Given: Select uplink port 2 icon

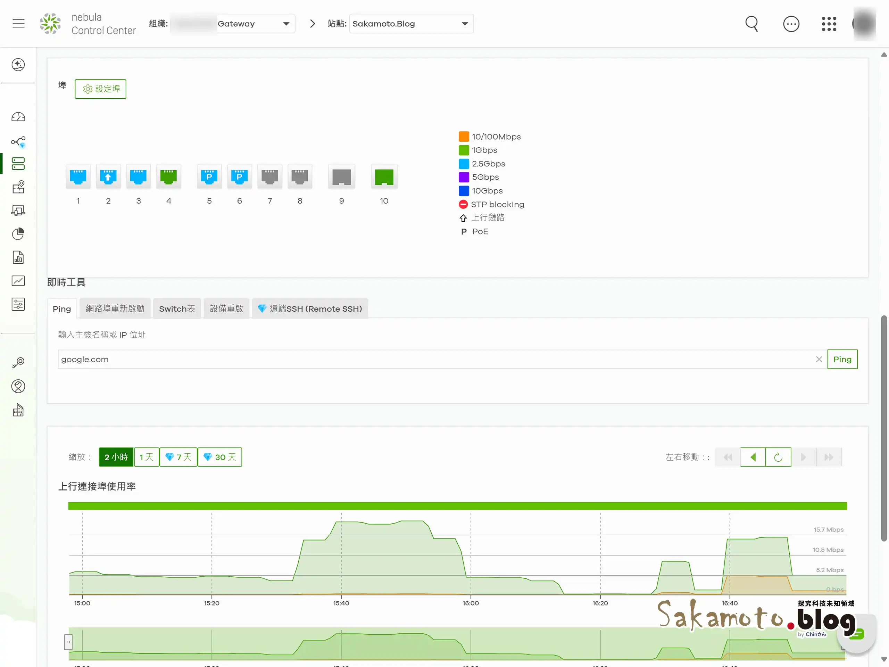Looking at the screenshot, I should (108, 177).
